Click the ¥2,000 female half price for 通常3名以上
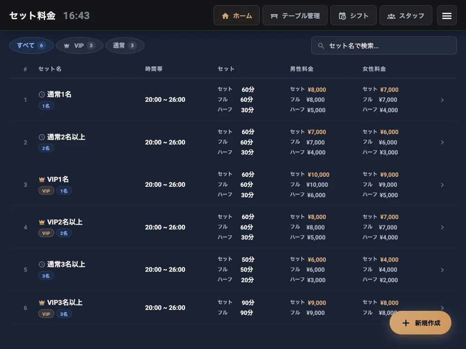Viewport: 466px width, 349px height. click(389, 280)
